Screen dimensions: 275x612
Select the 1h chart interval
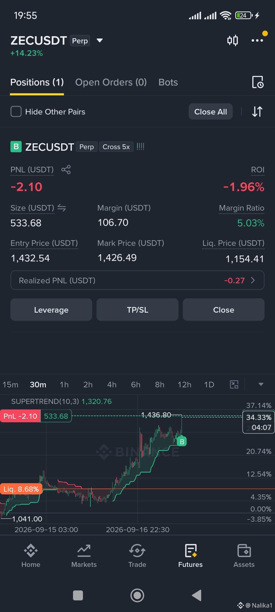64,385
